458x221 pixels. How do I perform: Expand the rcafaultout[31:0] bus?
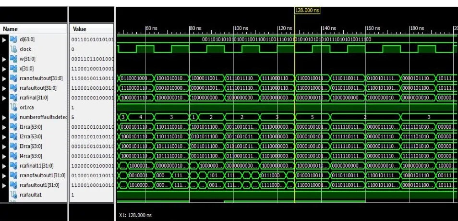pos(4,88)
